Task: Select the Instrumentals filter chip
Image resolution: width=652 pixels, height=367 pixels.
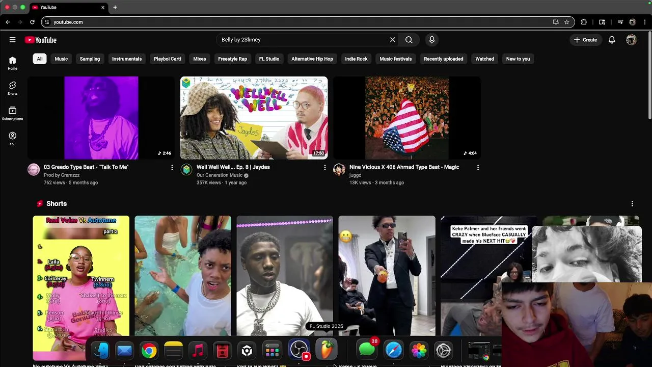Action: pyautogui.click(x=127, y=59)
